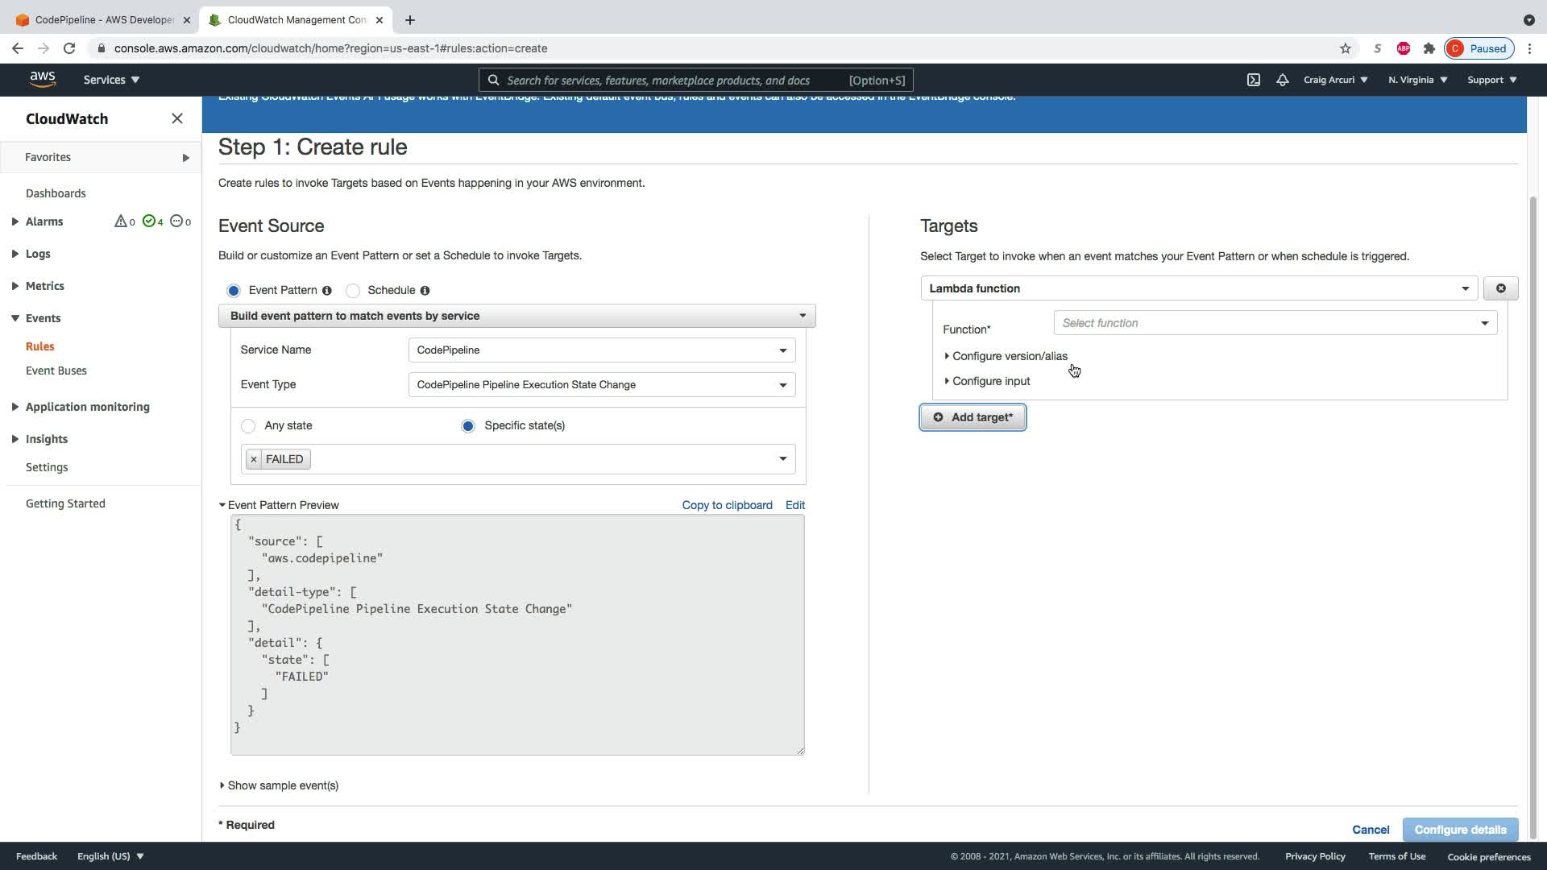The width and height of the screenshot is (1547, 870).
Task: Click the Event Pattern info icon
Action: (327, 291)
